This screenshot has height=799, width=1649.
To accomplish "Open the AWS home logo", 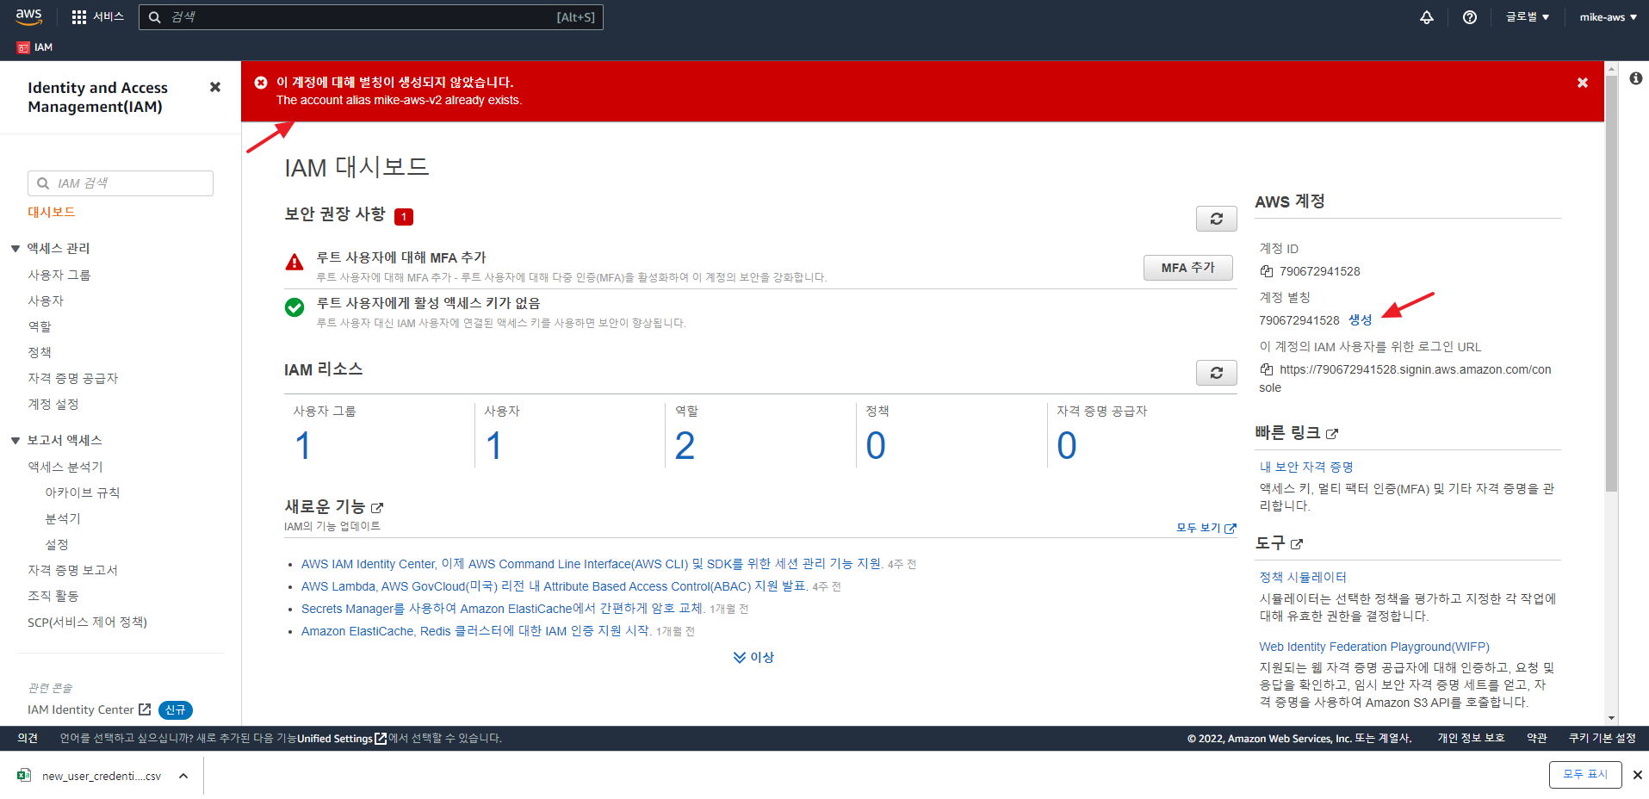I will point(28,16).
